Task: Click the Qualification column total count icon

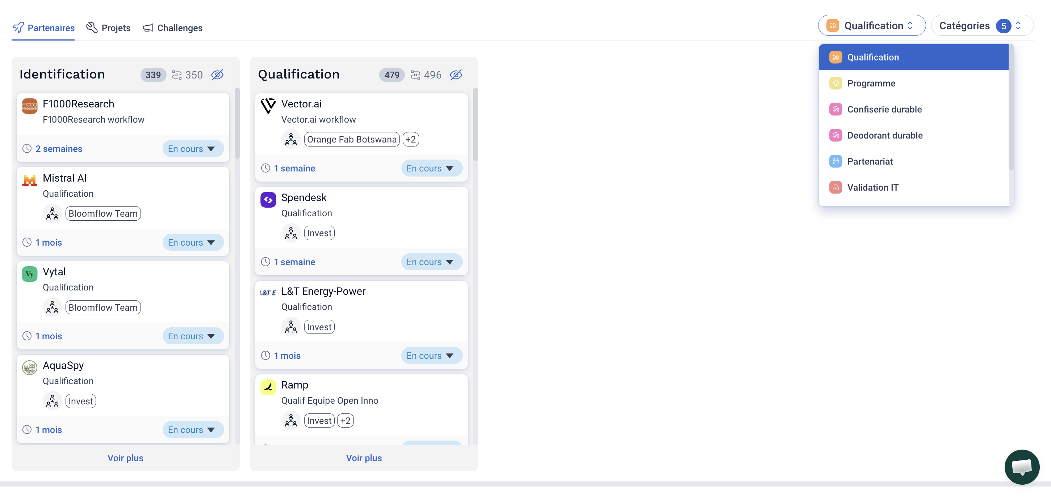Action: coord(415,75)
